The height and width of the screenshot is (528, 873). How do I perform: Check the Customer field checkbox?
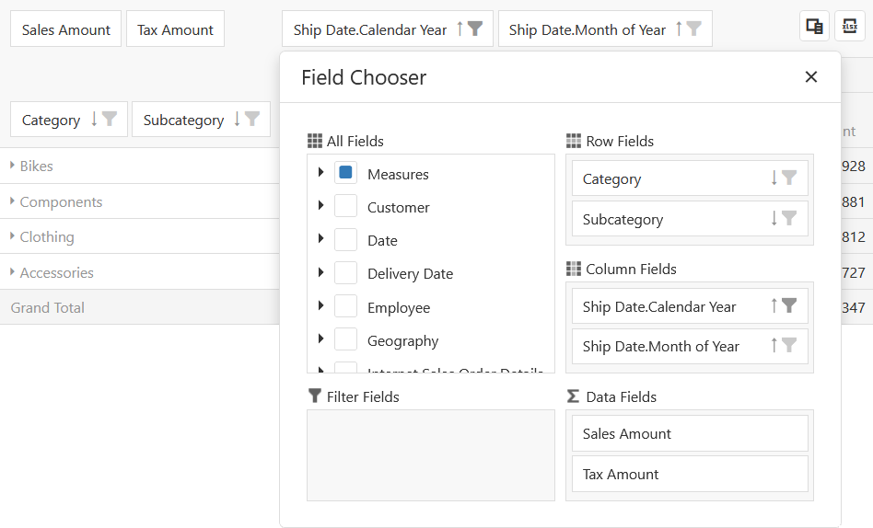(346, 206)
